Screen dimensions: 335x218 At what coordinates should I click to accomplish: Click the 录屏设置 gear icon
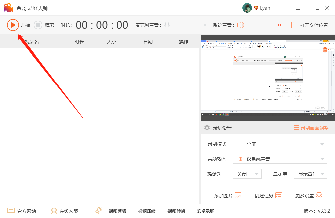tap(207, 128)
